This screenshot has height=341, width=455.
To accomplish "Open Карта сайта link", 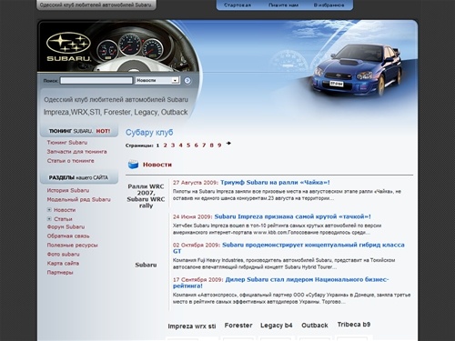I will tap(63, 263).
